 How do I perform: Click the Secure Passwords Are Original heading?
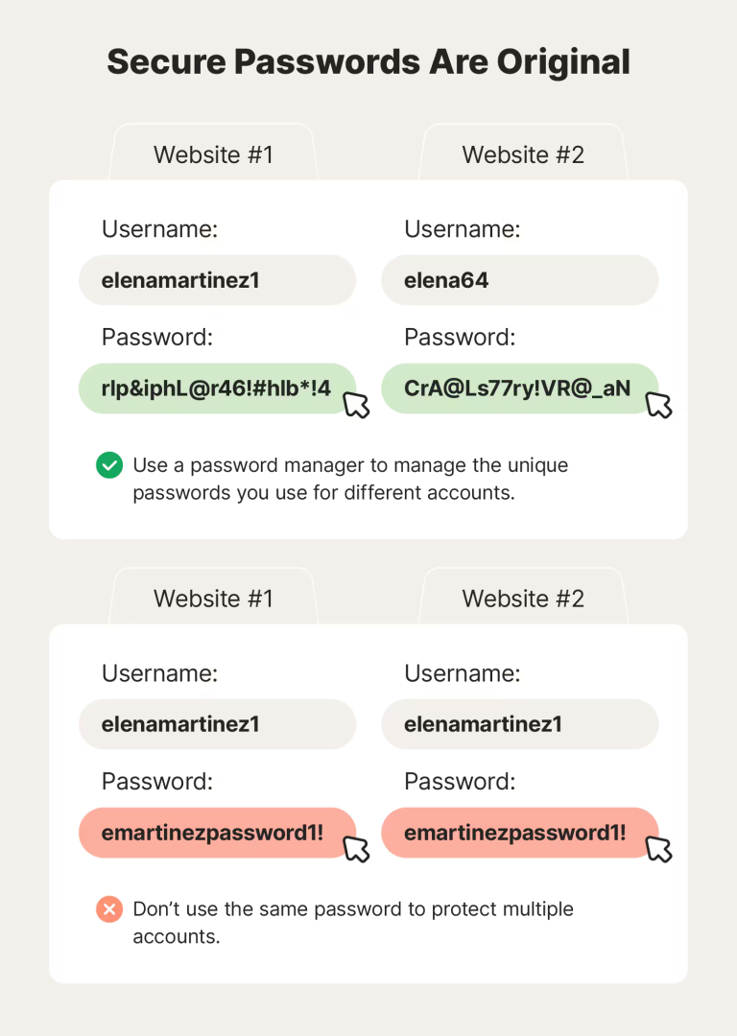(x=368, y=62)
